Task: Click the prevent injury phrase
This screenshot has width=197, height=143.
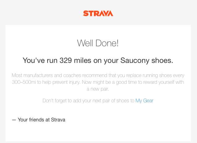Action: (x=66, y=82)
